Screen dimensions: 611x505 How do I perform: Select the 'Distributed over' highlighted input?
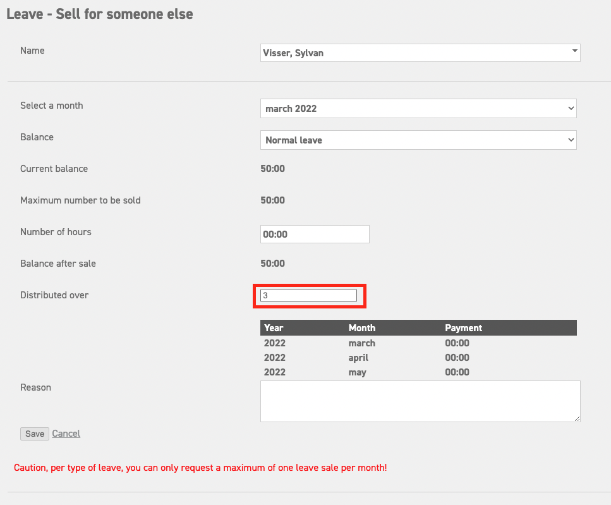309,295
